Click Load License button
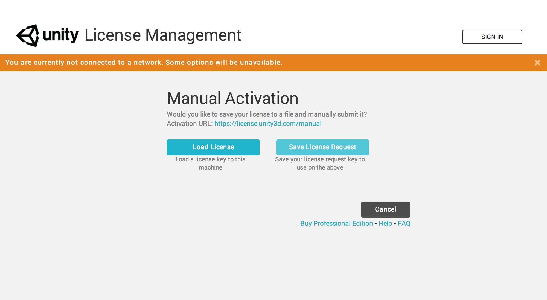 point(213,147)
